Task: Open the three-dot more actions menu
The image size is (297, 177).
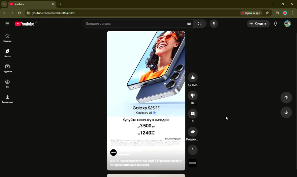Action: coord(193,150)
